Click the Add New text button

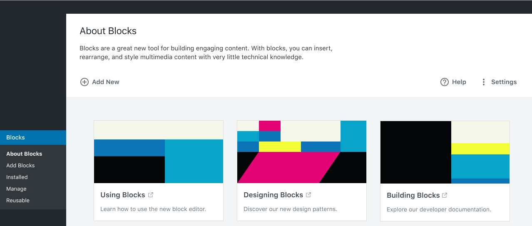[106, 82]
